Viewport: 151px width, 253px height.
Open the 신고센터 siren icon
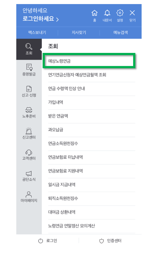(29, 131)
